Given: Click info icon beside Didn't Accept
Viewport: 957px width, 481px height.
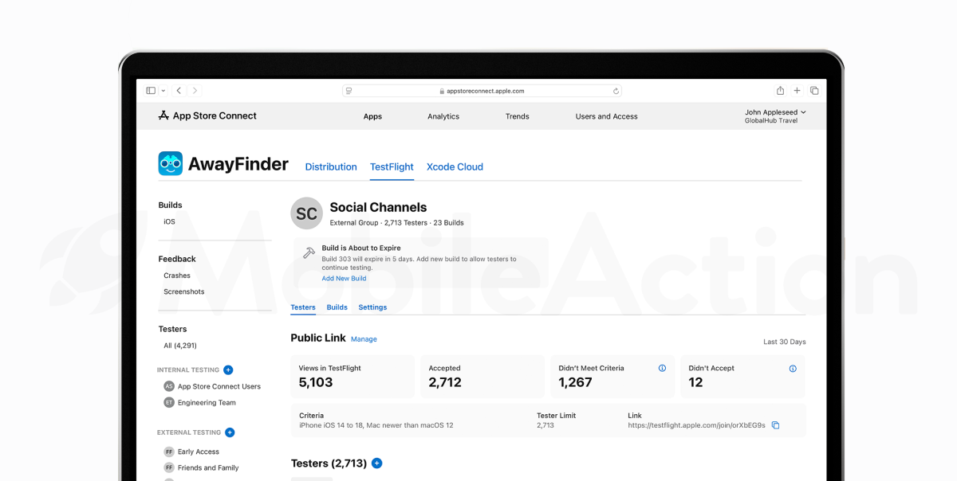Looking at the screenshot, I should [x=793, y=368].
